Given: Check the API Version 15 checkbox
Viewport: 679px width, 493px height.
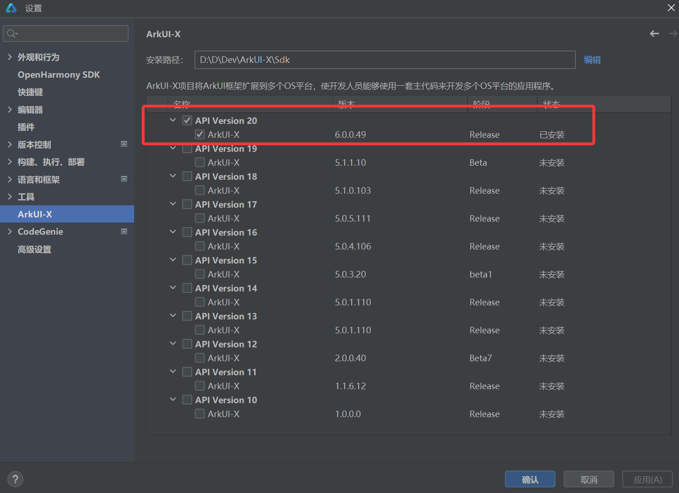Looking at the screenshot, I should [187, 260].
